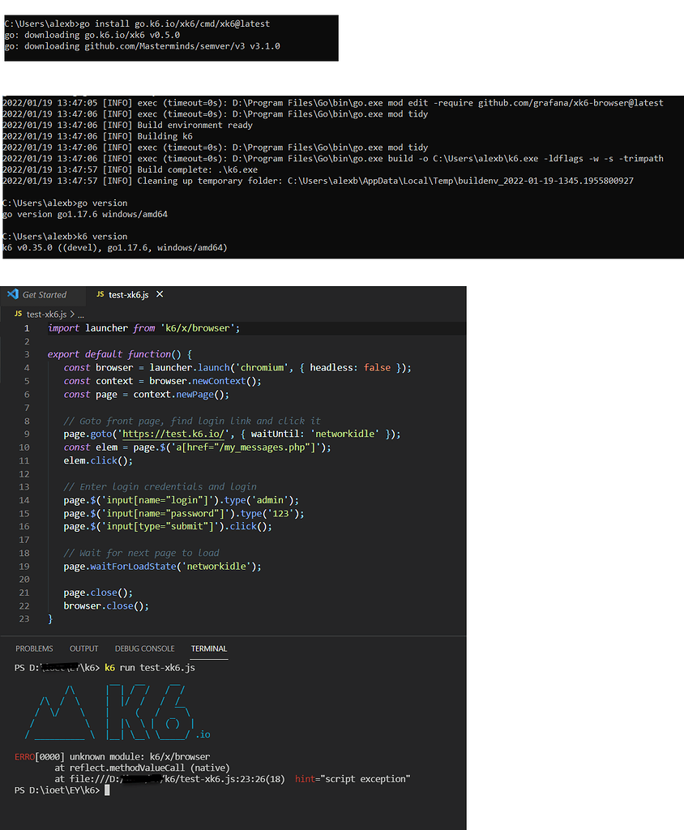Click the hint="script exception" text
Viewport: 684px width, 830px height.
(353, 779)
